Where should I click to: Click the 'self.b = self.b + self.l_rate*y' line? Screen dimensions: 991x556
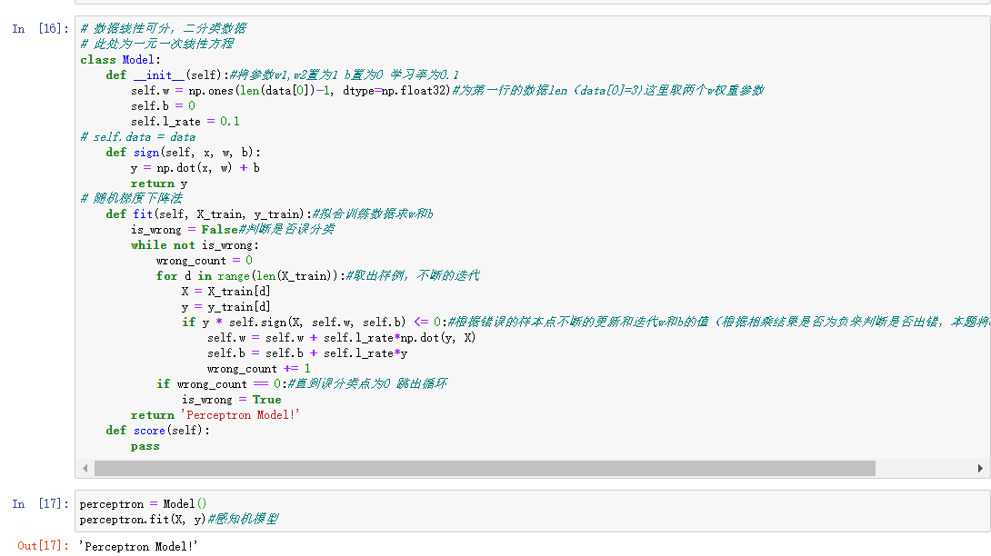point(307,353)
